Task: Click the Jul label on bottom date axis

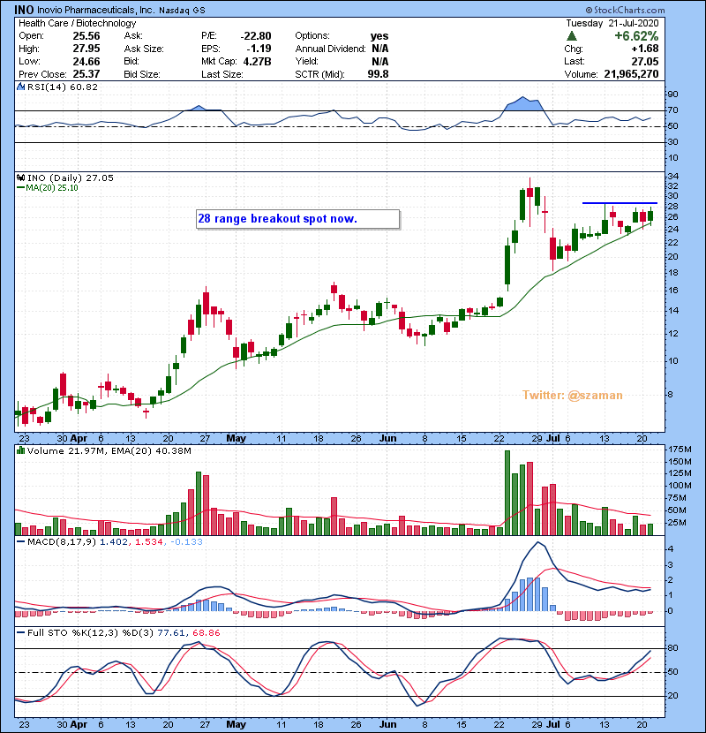Action: coord(552,724)
